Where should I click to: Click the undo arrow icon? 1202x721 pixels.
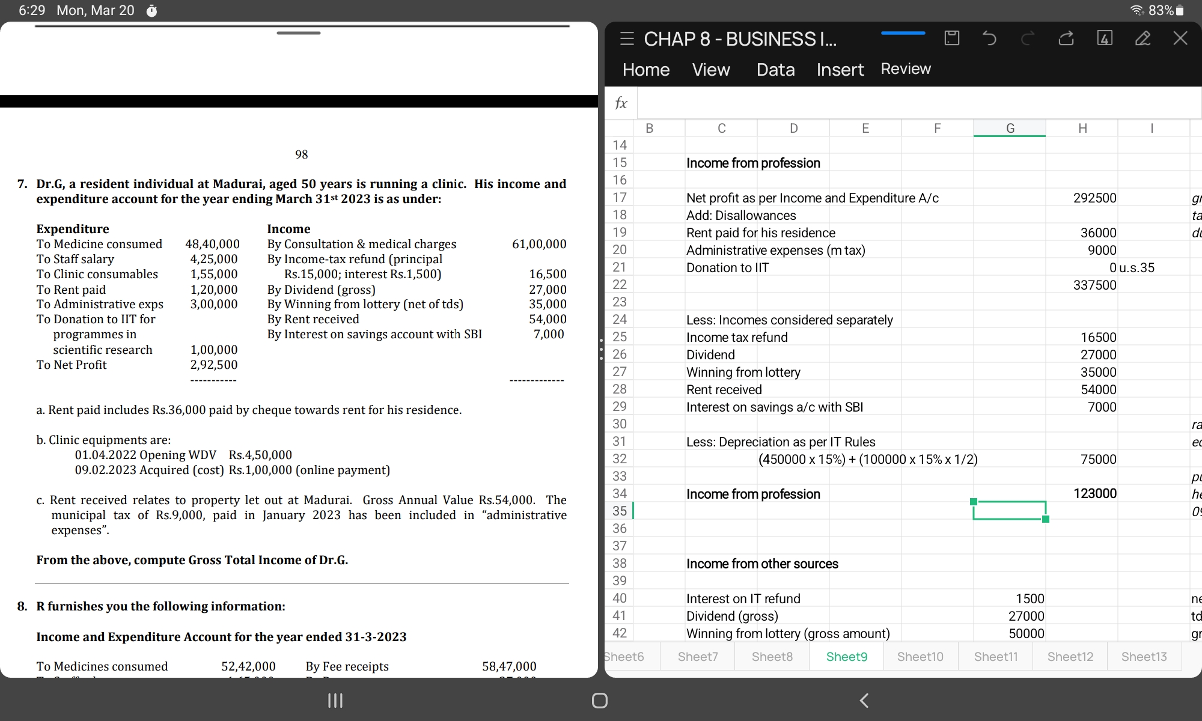click(989, 38)
